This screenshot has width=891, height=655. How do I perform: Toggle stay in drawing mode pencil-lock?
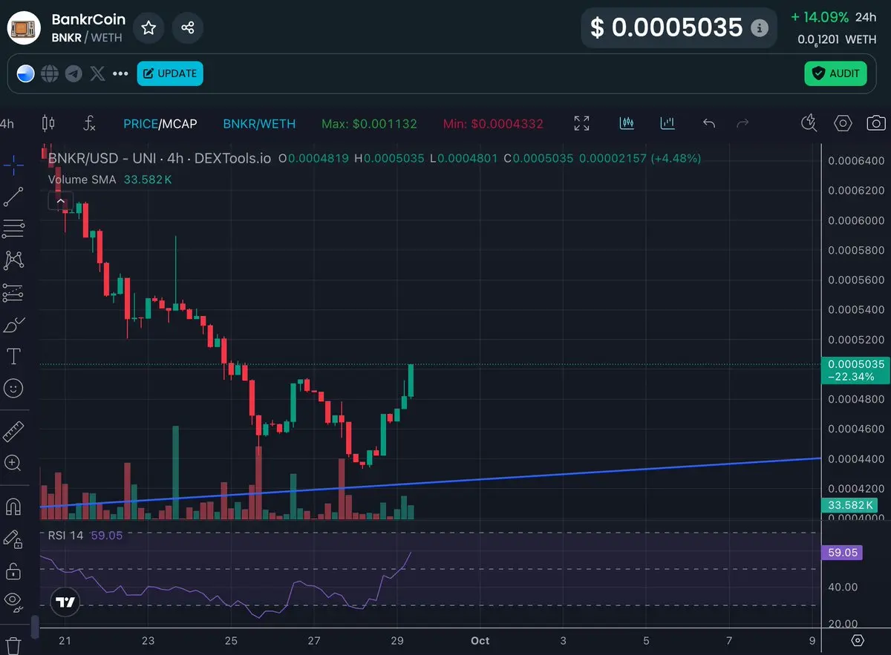tap(13, 539)
